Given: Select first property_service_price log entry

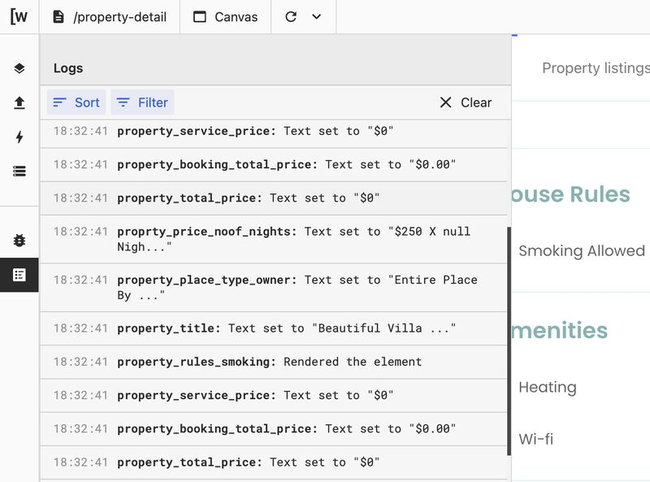Looking at the screenshot, I should (x=274, y=132).
